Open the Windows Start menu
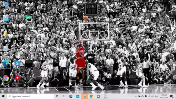The height and width of the screenshot is (99, 176). [3, 96]
